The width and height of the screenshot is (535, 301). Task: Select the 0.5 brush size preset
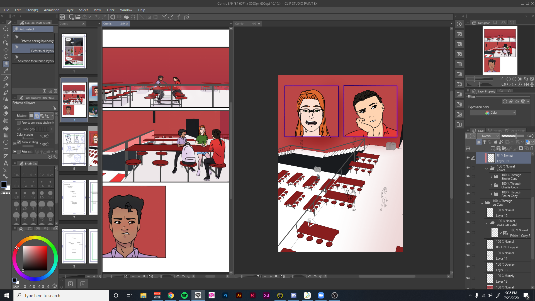click(33, 184)
